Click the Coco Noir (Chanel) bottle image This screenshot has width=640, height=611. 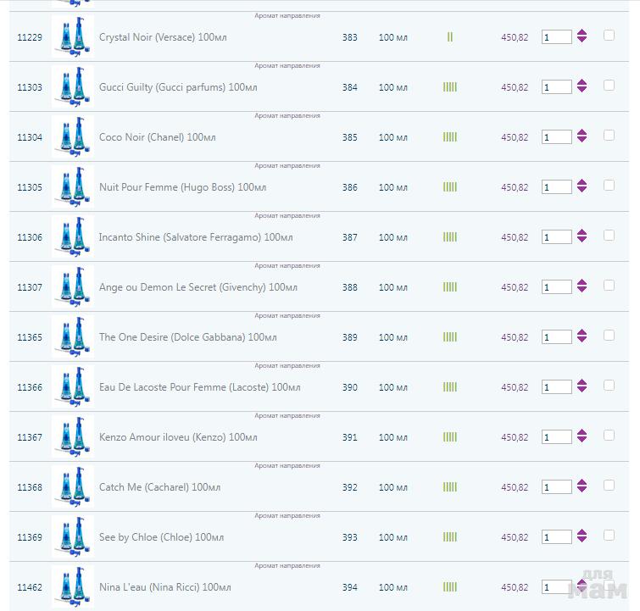tap(72, 137)
